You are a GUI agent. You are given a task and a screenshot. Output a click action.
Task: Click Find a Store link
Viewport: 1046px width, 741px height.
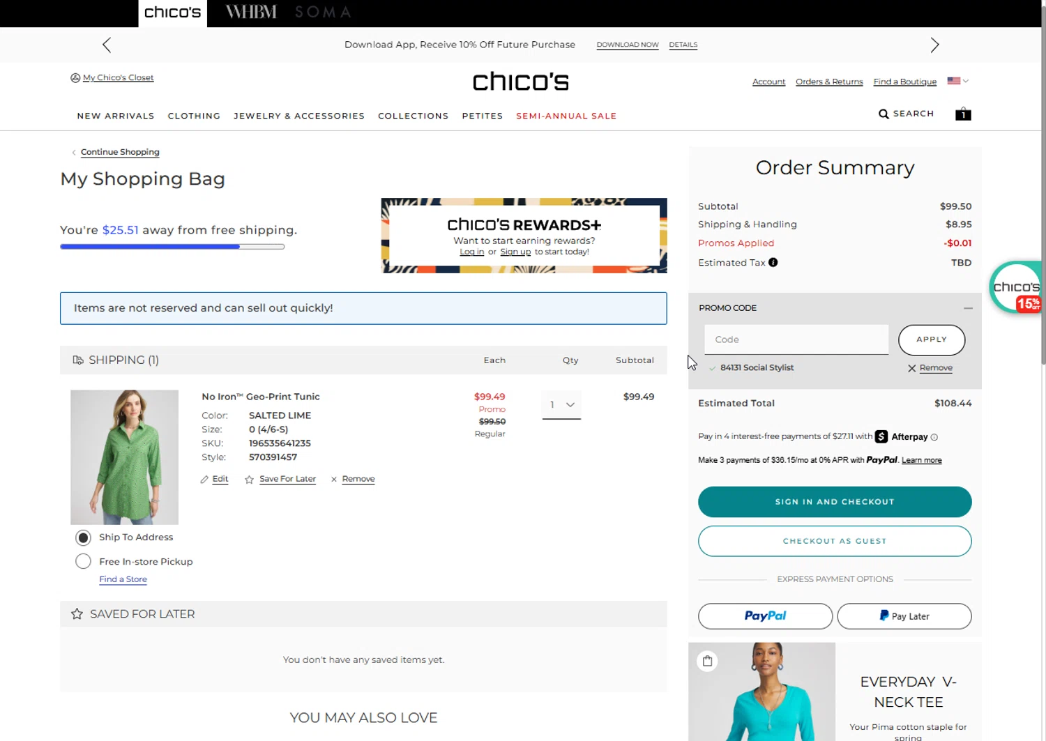click(123, 579)
